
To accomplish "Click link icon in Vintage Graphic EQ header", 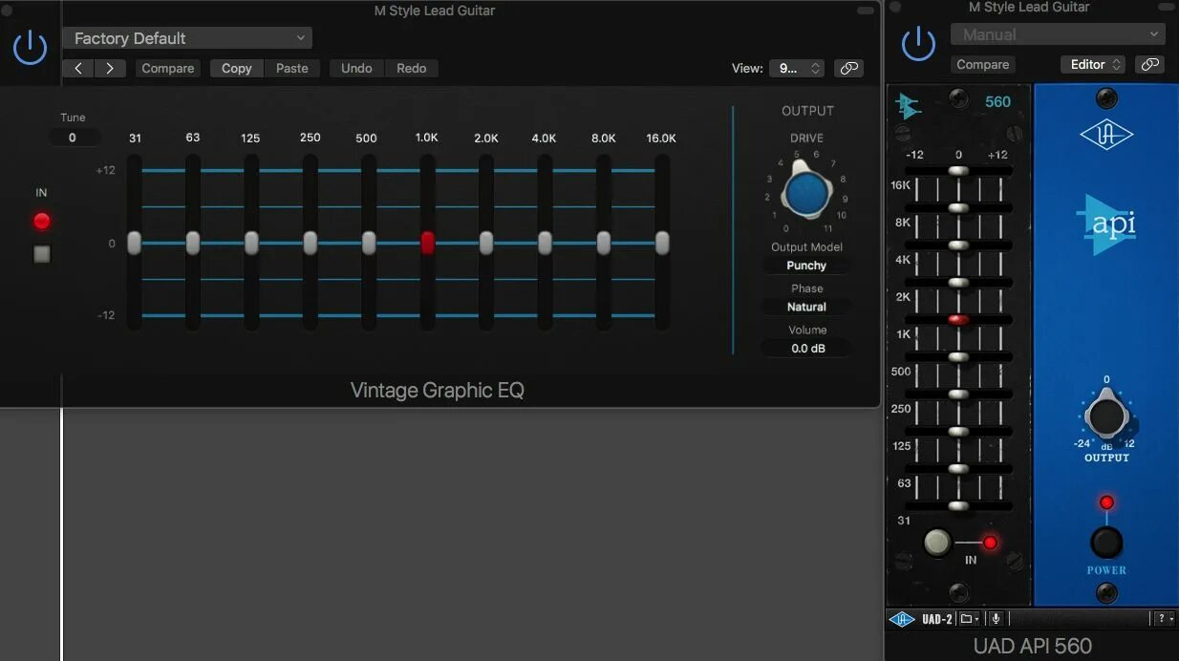I will coord(847,68).
